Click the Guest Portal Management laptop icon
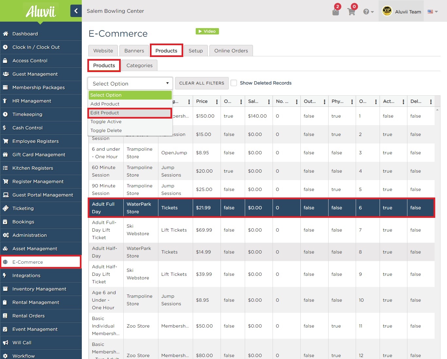447x359 pixels. point(6,195)
